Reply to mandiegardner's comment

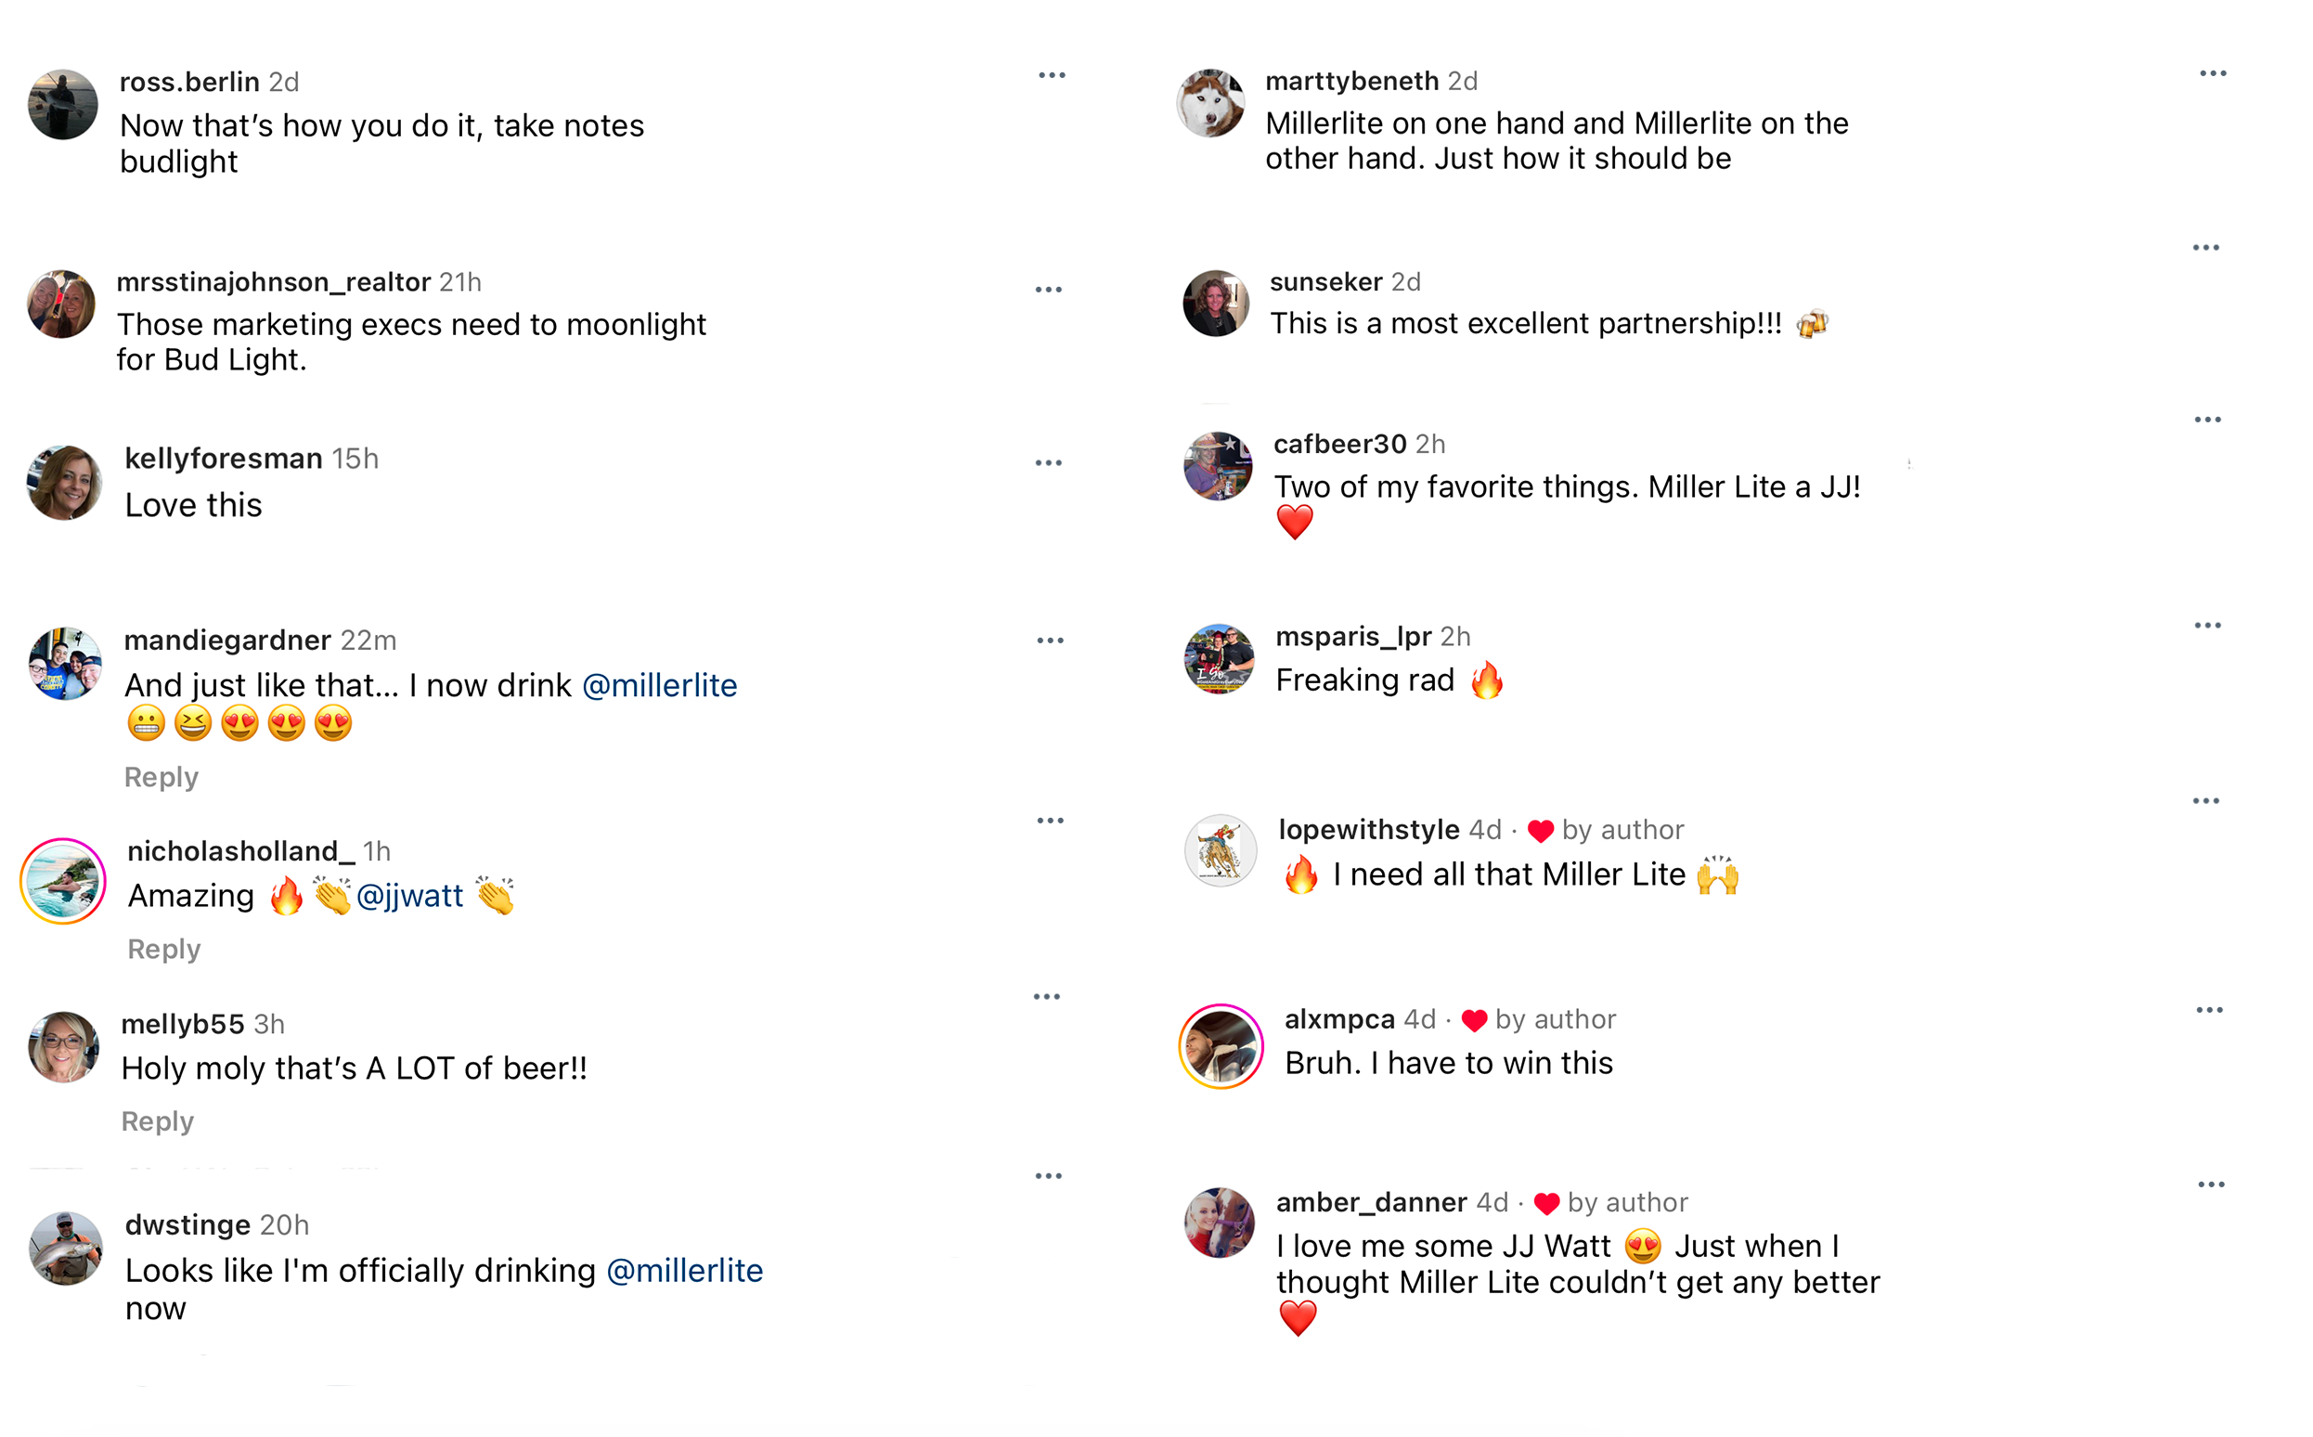point(162,777)
